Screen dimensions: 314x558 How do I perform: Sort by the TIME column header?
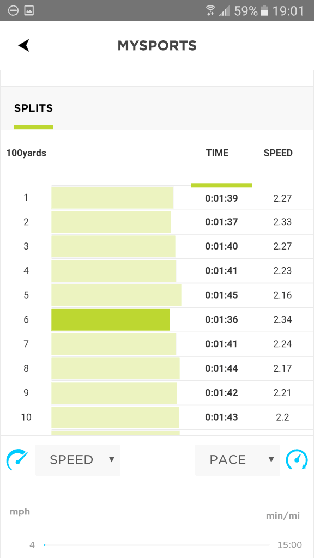[217, 153]
